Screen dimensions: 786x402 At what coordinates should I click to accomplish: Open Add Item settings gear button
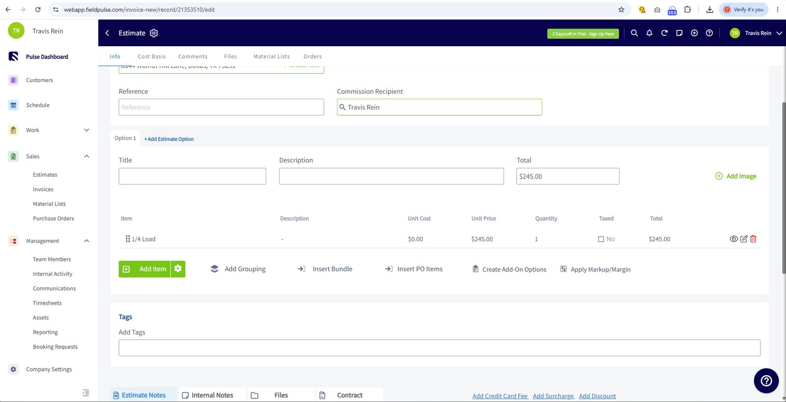pyautogui.click(x=178, y=269)
